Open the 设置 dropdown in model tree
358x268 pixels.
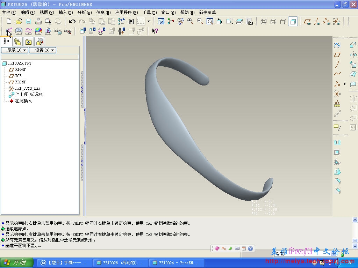(42, 50)
